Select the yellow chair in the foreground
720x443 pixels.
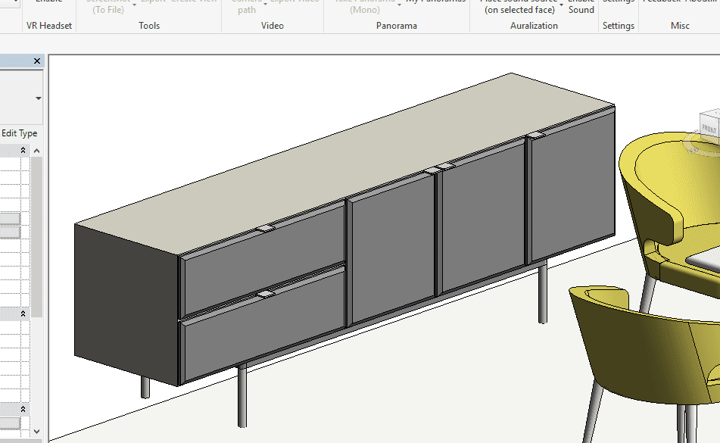644,356
